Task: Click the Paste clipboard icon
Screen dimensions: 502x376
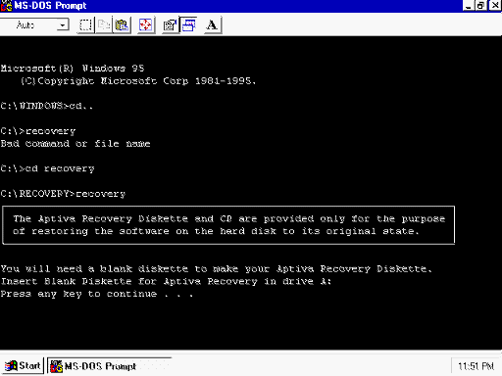Action: [122, 25]
